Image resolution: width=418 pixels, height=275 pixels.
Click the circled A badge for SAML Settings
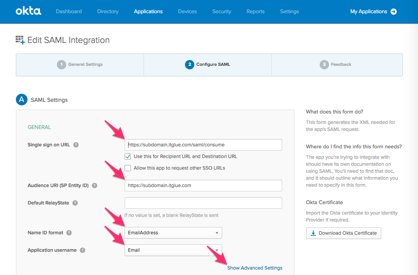click(22, 100)
